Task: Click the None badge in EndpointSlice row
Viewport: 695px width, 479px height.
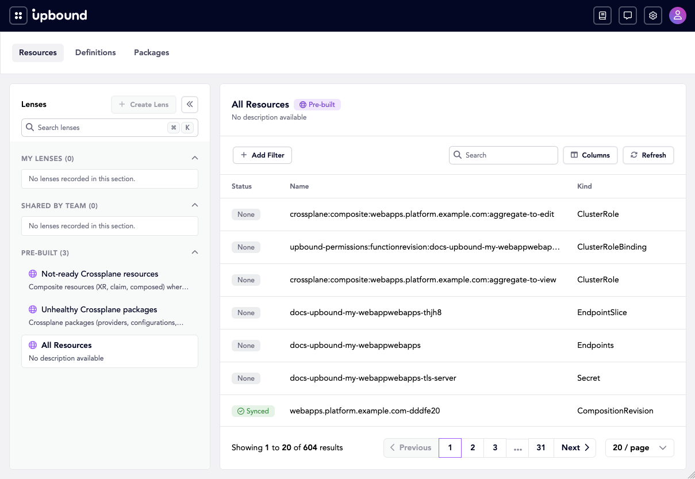Action: point(246,313)
